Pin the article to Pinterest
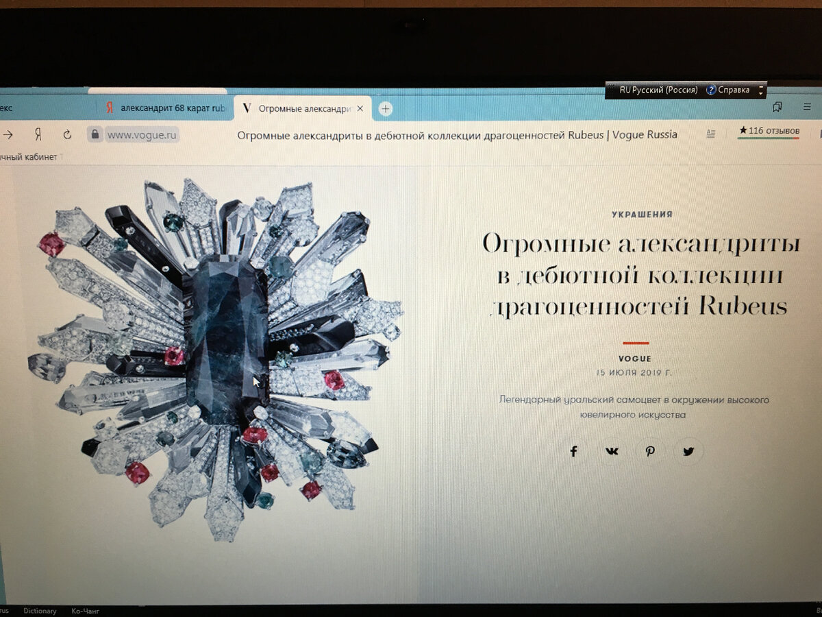822x617 pixels. click(650, 451)
